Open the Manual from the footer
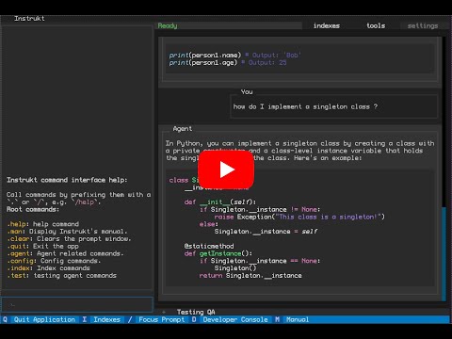 (298, 319)
